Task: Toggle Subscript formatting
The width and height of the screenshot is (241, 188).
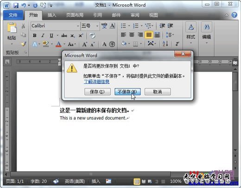Action: (72, 36)
